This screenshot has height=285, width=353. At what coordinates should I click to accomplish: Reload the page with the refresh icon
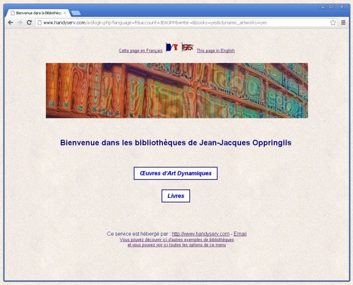tap(29, 23)
